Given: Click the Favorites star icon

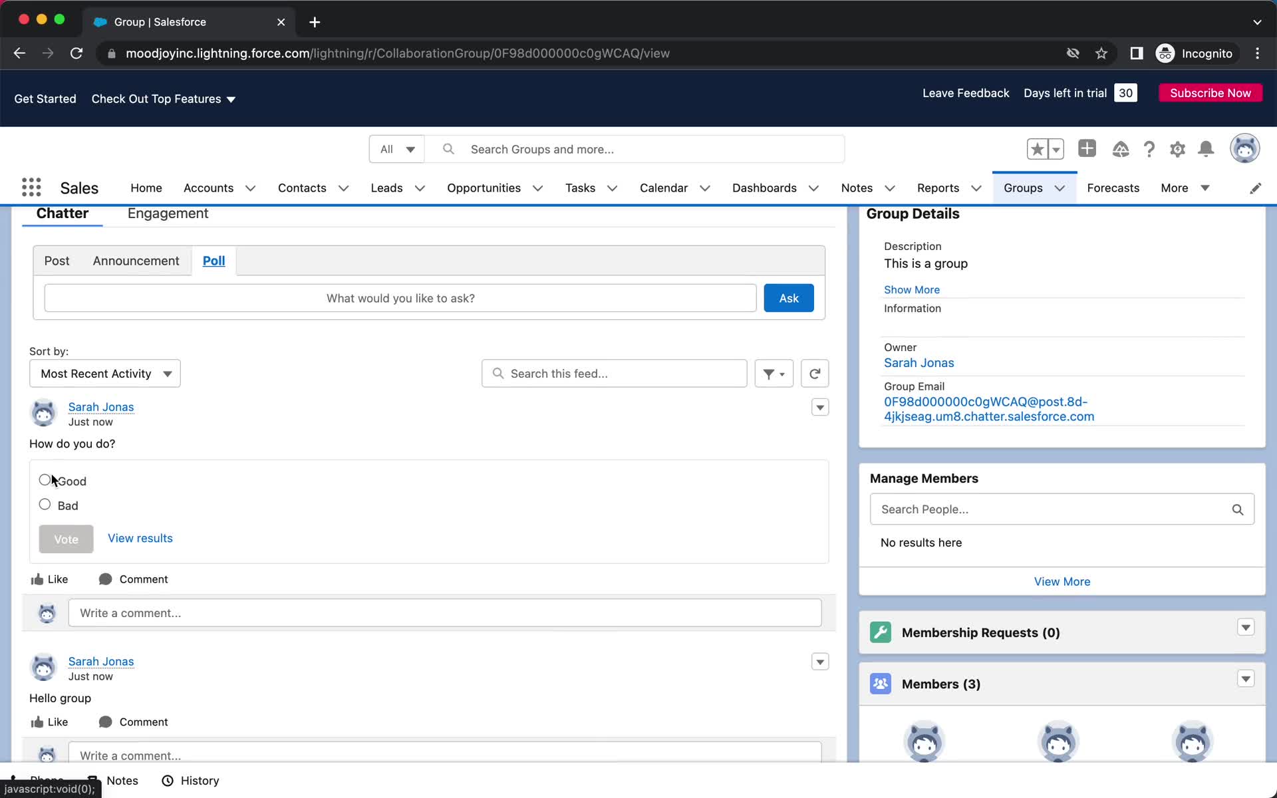Looking at the screenshot, I should pyautogui.click(x=1038, y=149).
